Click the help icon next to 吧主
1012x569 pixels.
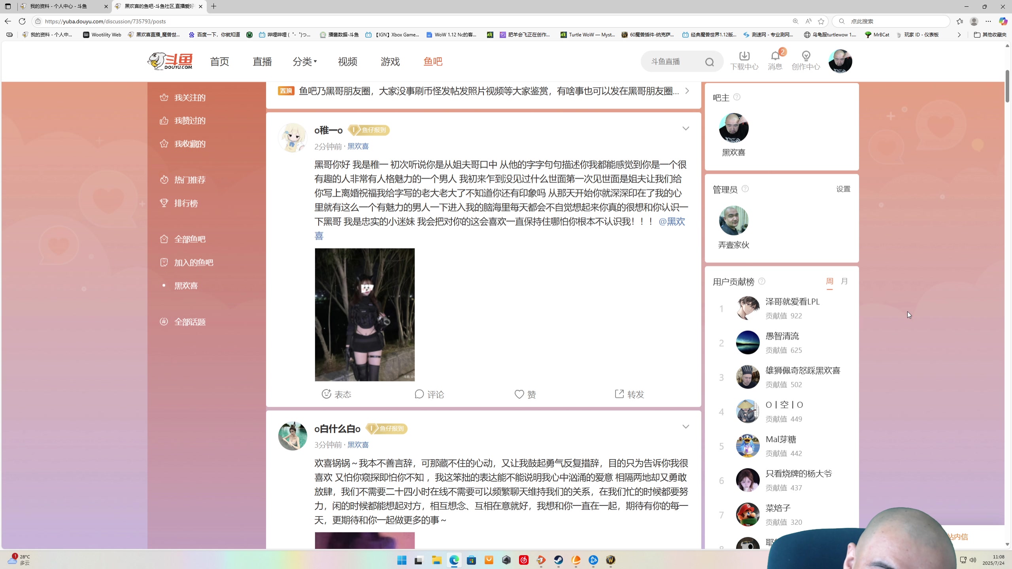point(737,97)
